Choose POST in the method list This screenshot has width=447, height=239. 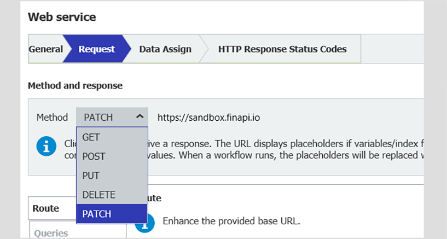(94, 156)
